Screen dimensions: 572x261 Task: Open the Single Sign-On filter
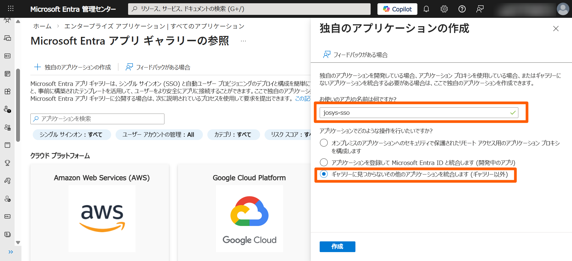click(x=71, y=135)
